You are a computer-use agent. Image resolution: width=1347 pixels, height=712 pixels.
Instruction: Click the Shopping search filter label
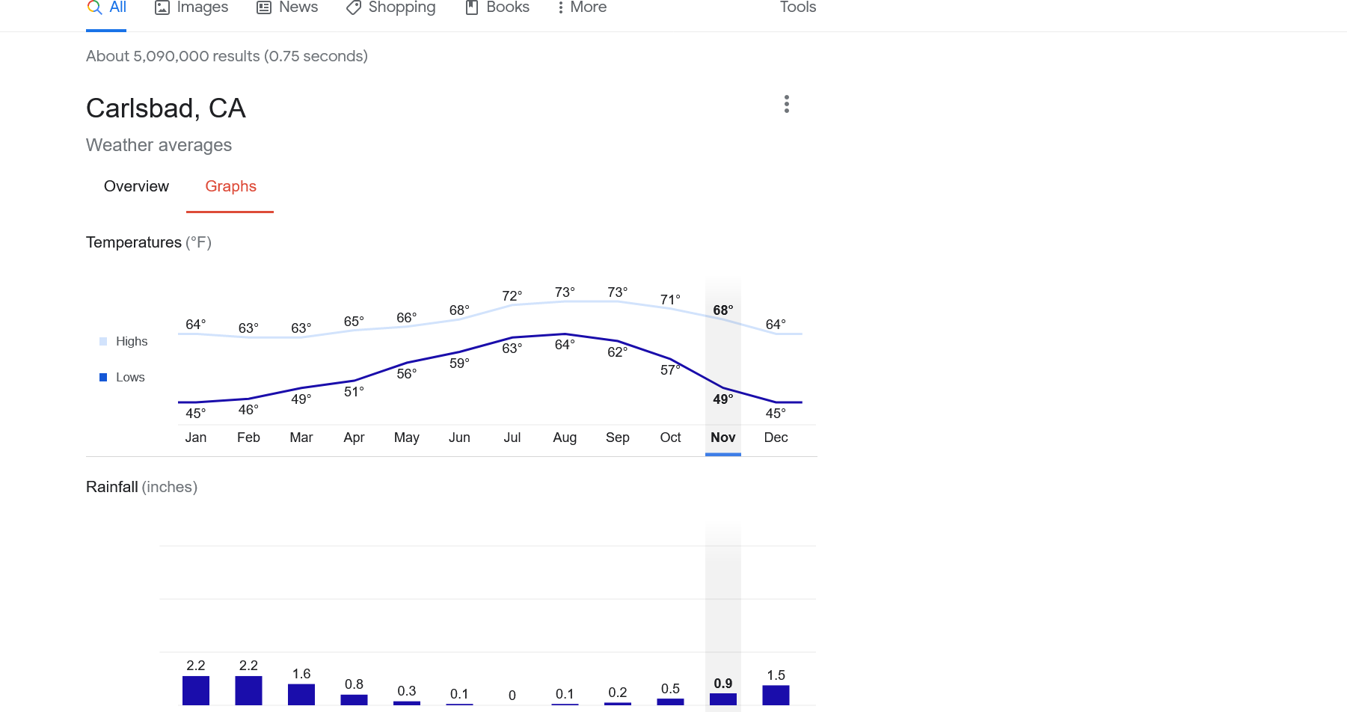[x=402, y=7]
